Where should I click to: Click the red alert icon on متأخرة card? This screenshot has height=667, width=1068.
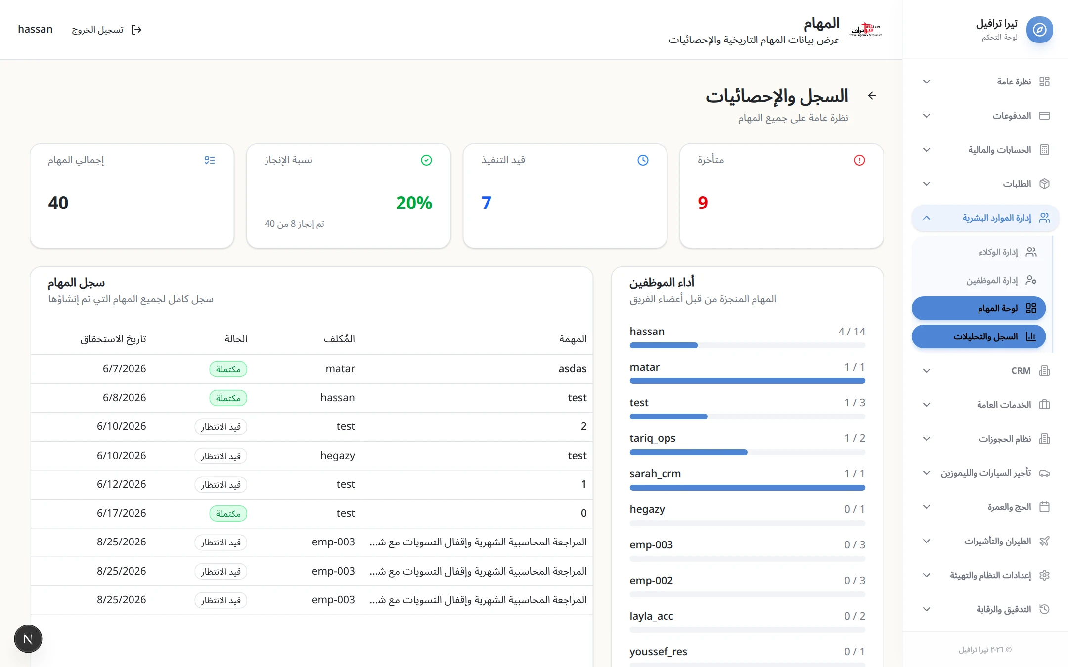click(x=859, y=160)
